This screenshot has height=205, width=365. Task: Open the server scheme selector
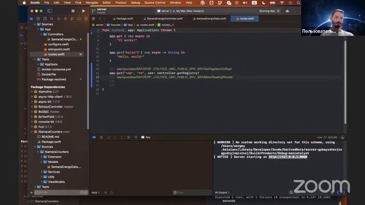[163, 11]
